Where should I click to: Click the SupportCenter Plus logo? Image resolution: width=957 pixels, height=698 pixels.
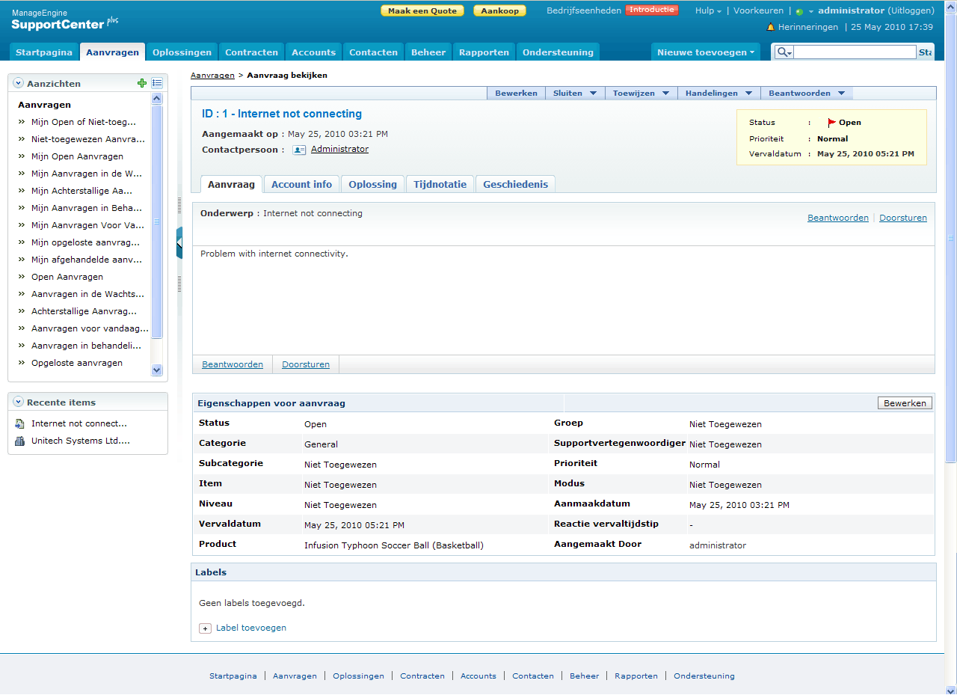[65, 21]
